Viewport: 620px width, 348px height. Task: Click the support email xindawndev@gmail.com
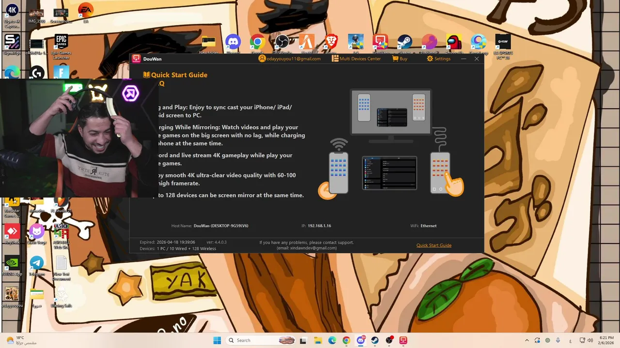pos(307,248)
